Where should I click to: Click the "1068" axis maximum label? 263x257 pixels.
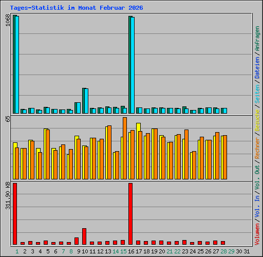click(x=8, y=20)
